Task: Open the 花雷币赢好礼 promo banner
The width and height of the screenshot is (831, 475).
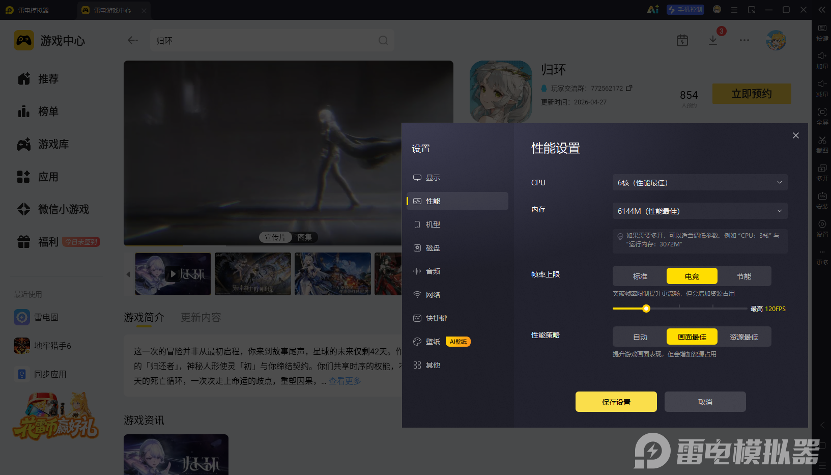Action: [56, 416]
